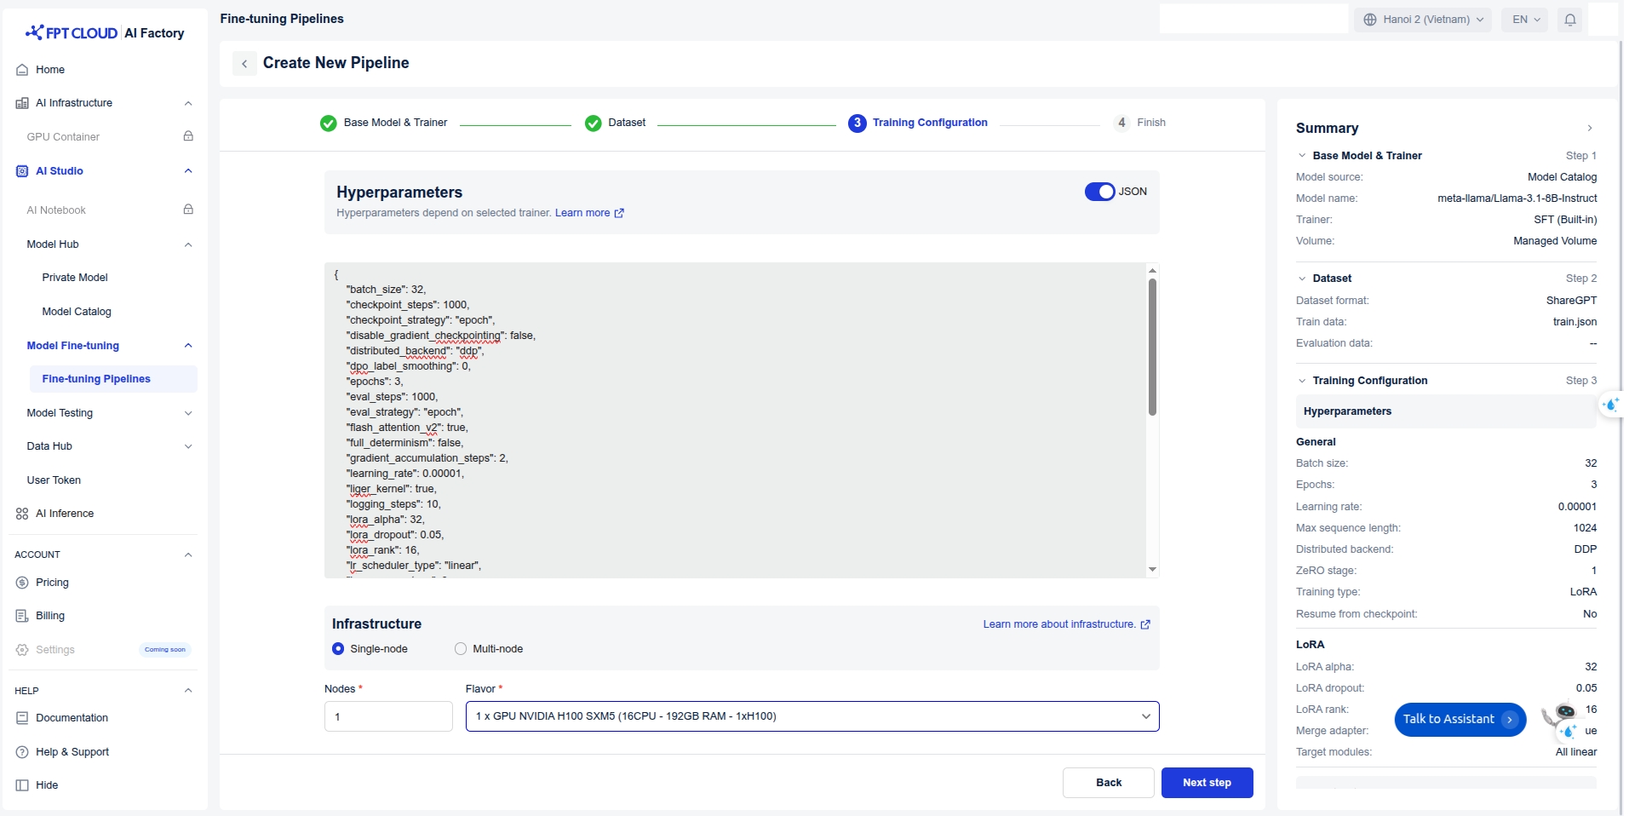This screenshot has height=816, width=1629.
Task: Click the AI Inference sidebar icon
Action: [22, 514]
